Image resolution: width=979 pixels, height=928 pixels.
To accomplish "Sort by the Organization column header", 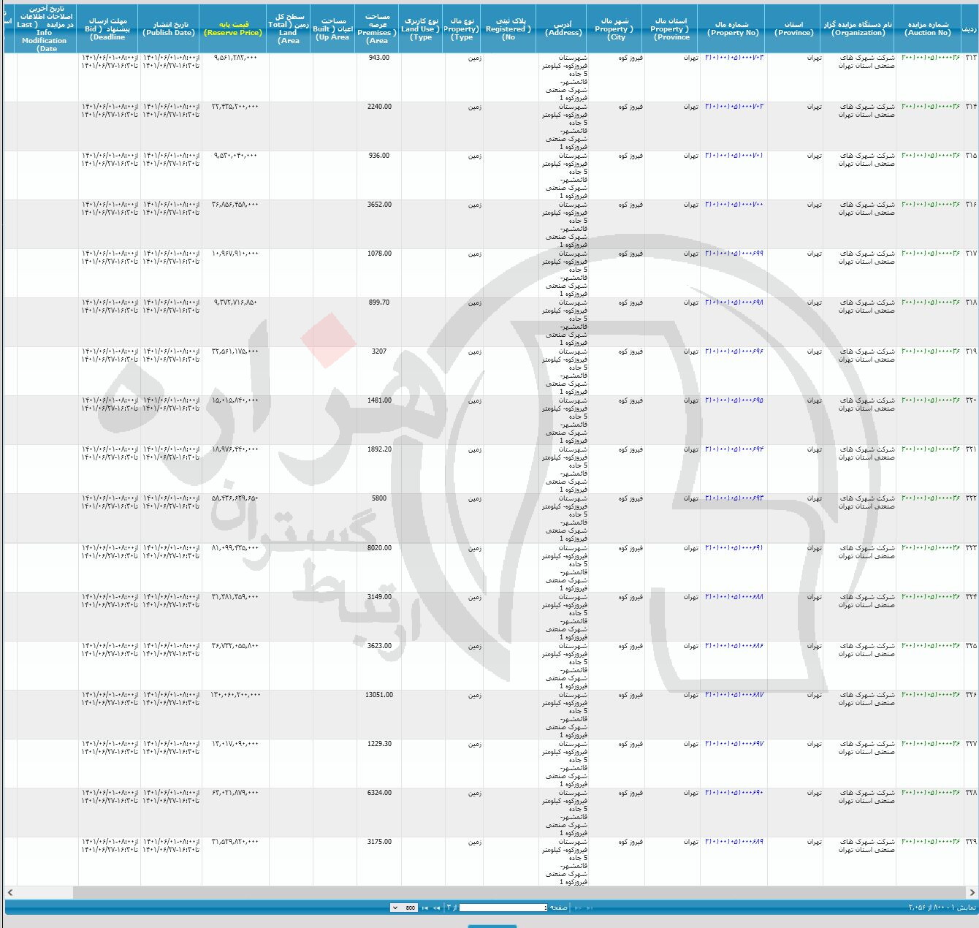I will tap(858, 28).
